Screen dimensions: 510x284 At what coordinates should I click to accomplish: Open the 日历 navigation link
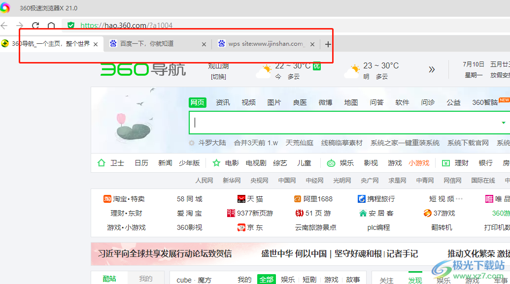(141, 163)
